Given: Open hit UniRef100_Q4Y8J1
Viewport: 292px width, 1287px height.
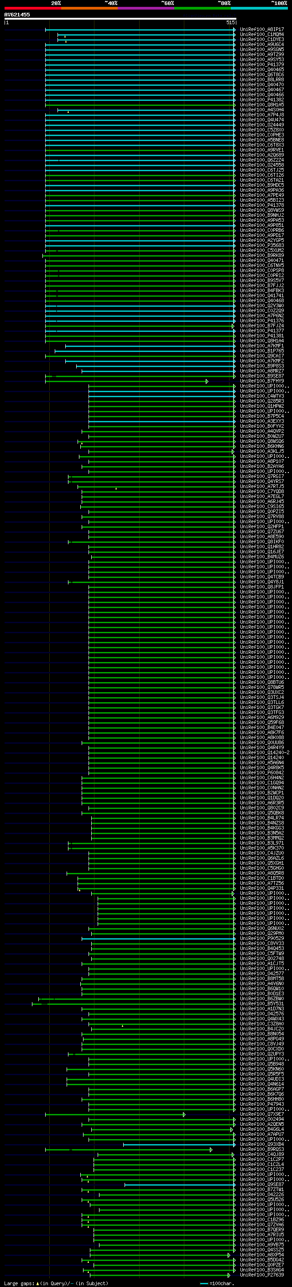Looking at the screenshot, I should [x=261, y=582].
